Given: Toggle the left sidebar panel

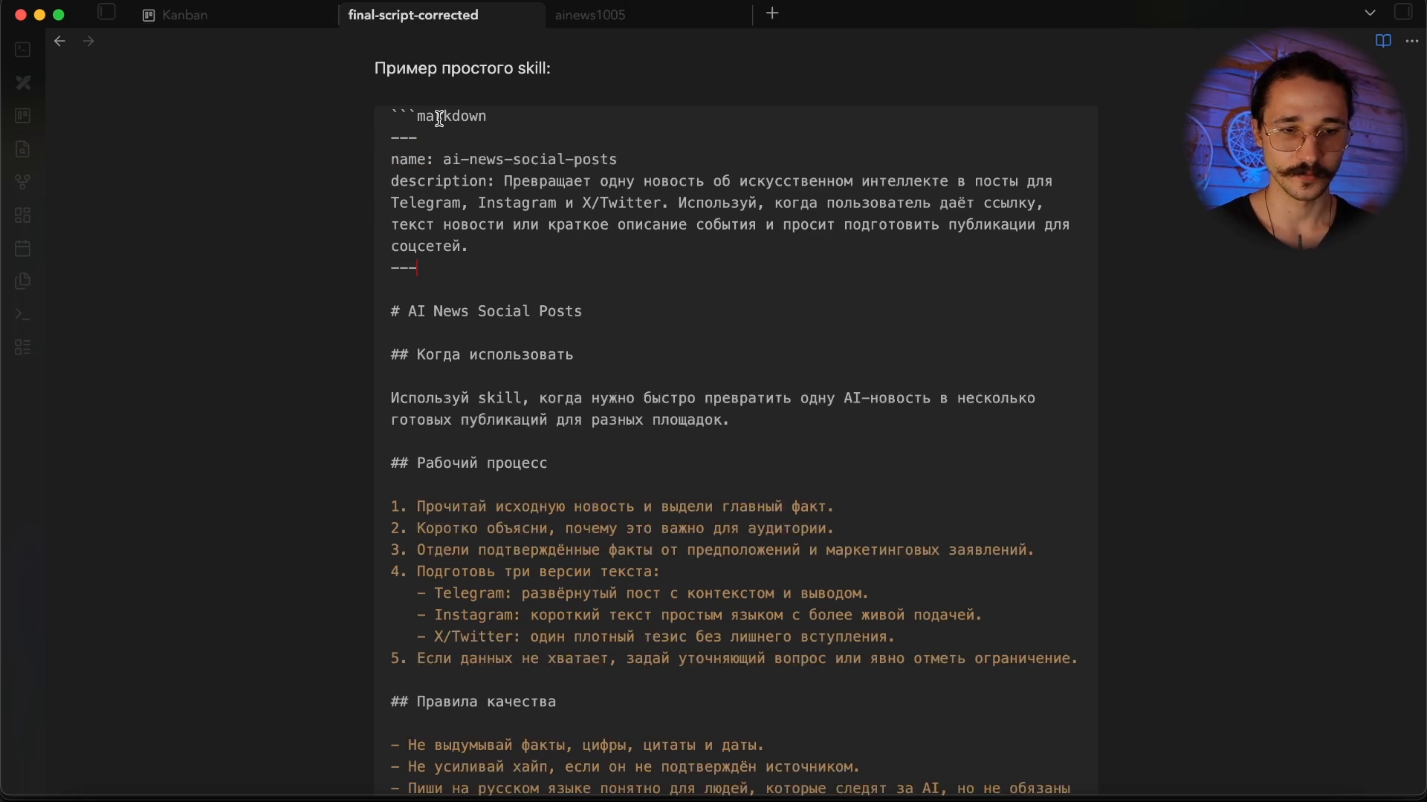Looking at the screenshot, I should (x=107, y=13).
